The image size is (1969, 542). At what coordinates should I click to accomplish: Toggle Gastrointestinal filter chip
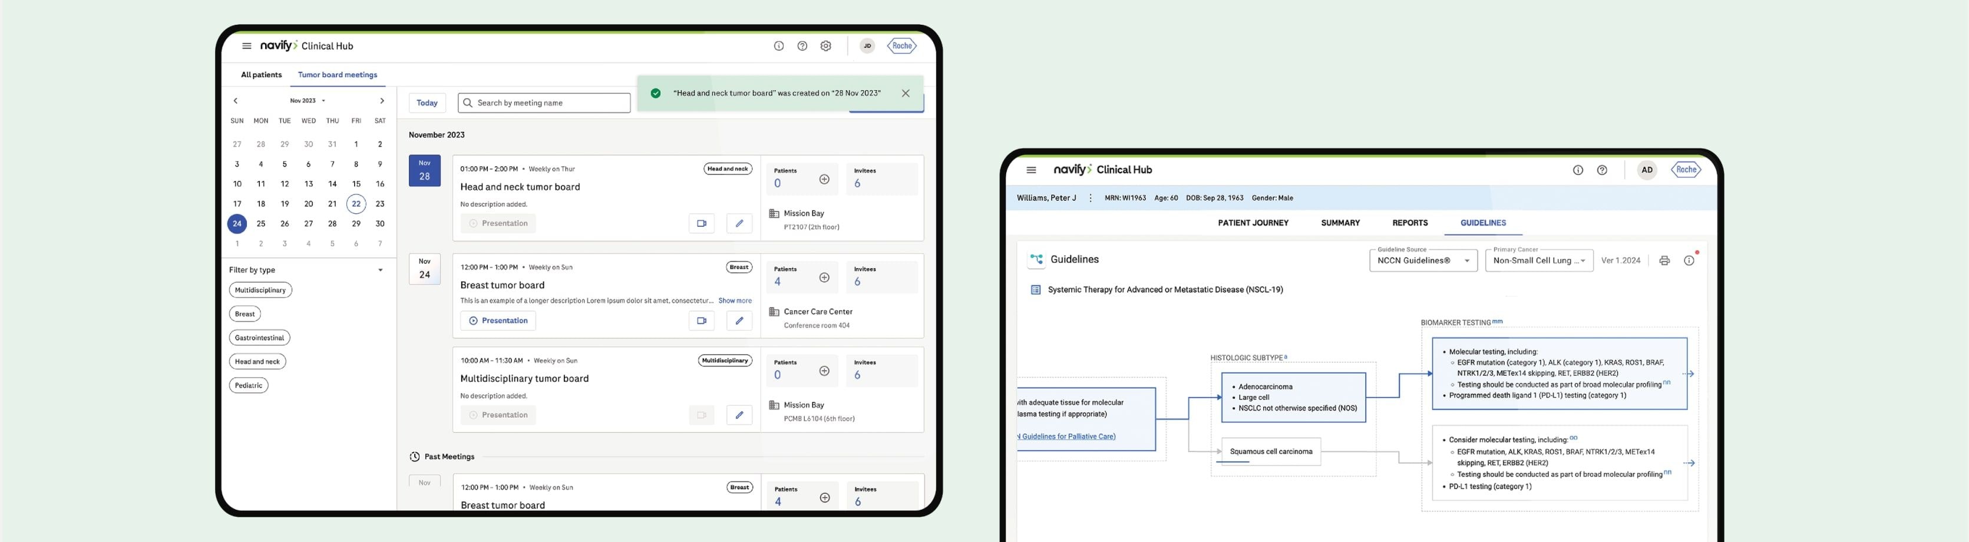point(259,337)
